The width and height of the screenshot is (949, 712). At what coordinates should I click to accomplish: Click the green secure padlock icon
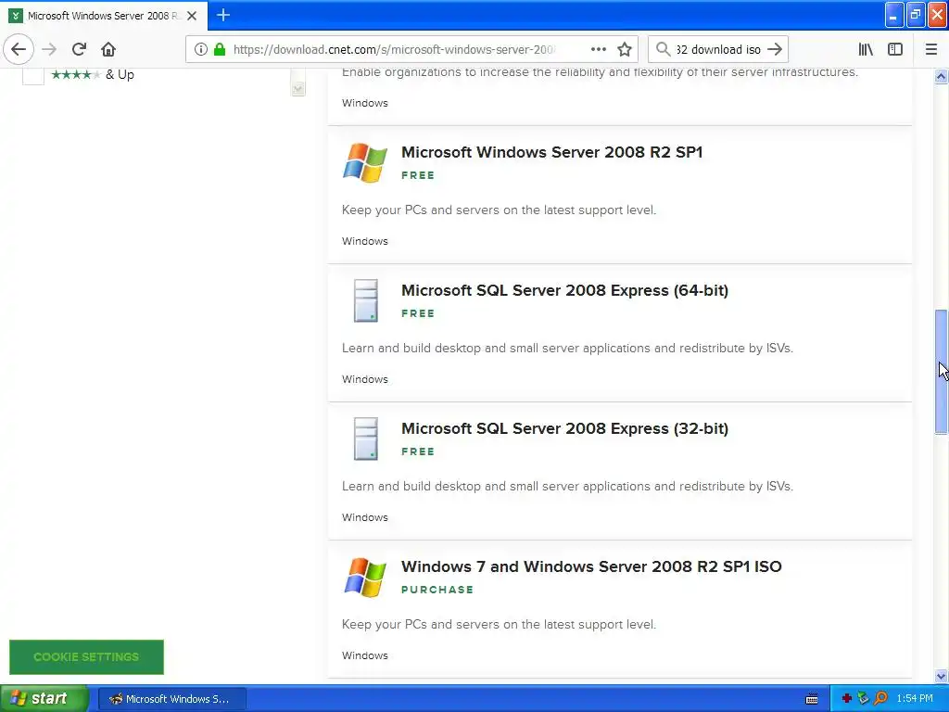point(220,49)
